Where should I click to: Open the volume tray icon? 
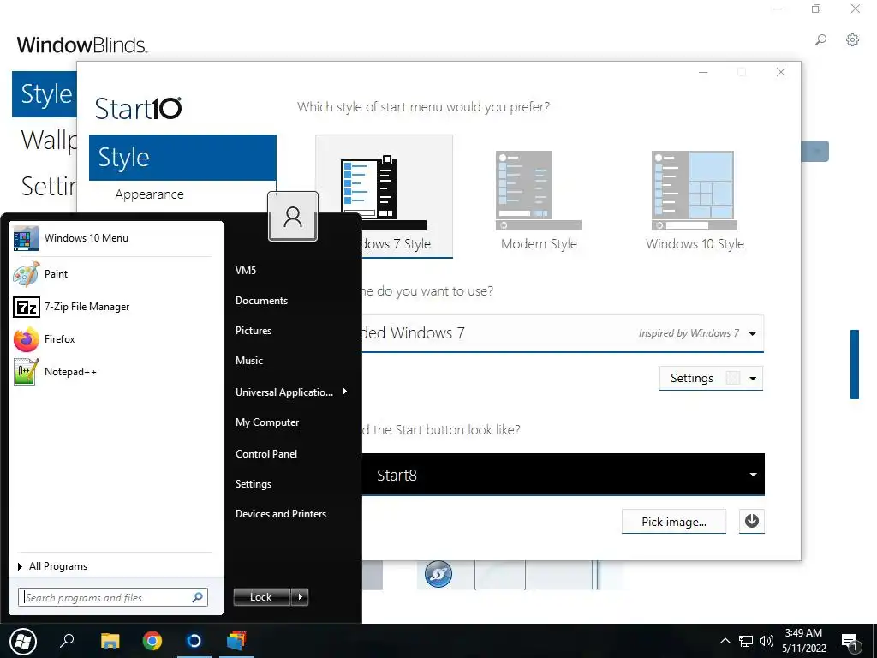(x=766, y=641)
